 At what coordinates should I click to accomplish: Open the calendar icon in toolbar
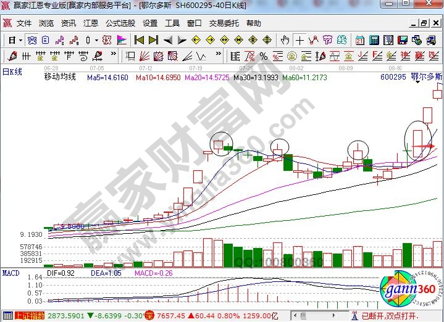coord(359,40)
